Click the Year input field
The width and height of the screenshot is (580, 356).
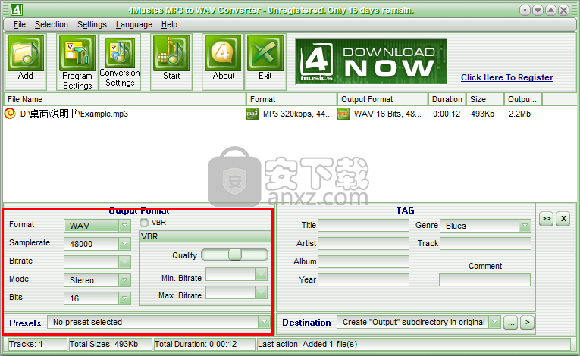pyautogui.click(x=363, y=279)
